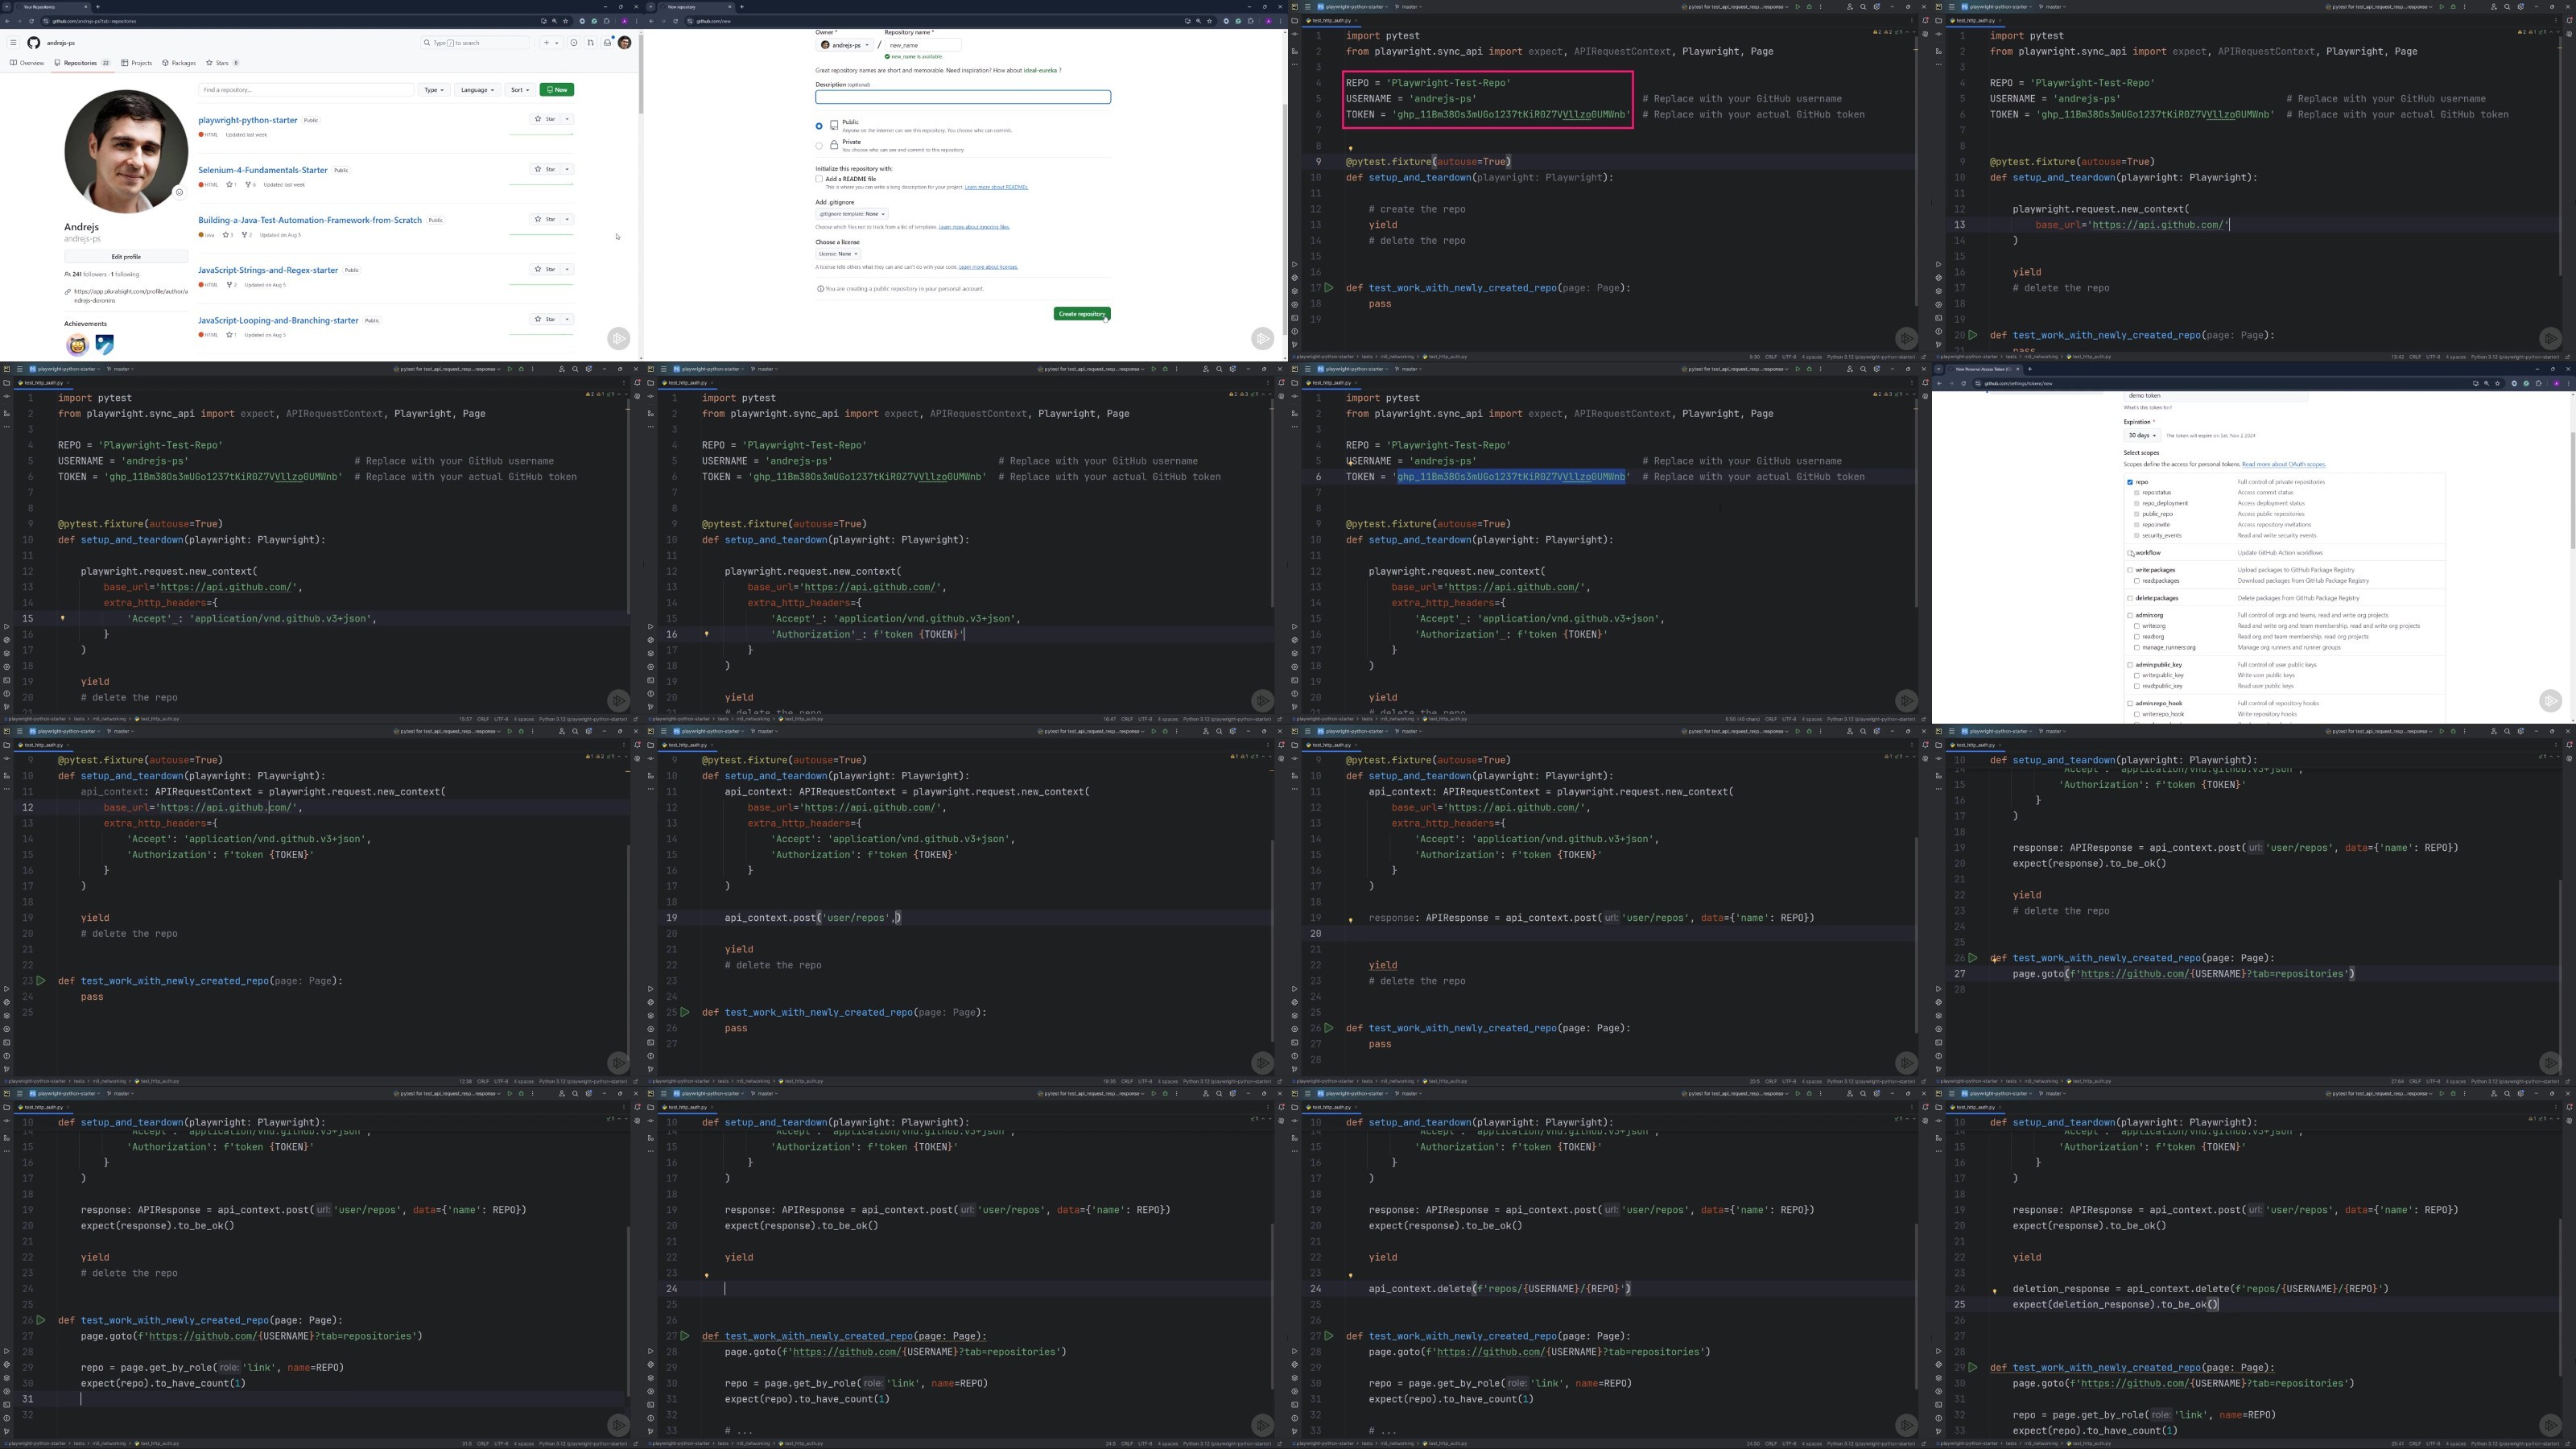Open the 30 days expiration dropdown
2576x1449 pixels.
click(2141, 435)
